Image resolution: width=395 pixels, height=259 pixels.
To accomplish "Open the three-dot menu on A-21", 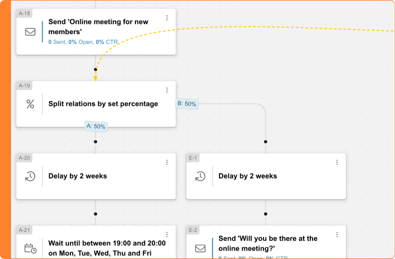I will coord(167,234).
